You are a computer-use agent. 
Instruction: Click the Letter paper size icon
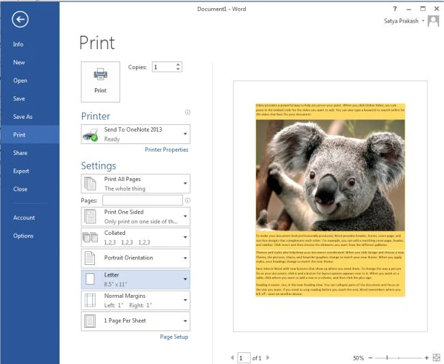point(90,279)
